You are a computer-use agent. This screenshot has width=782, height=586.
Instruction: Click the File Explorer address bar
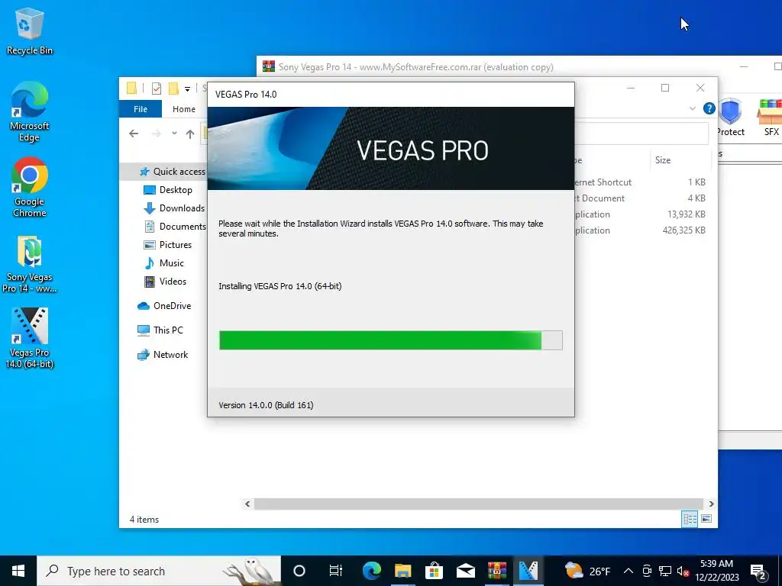click(x=641, y=134)
